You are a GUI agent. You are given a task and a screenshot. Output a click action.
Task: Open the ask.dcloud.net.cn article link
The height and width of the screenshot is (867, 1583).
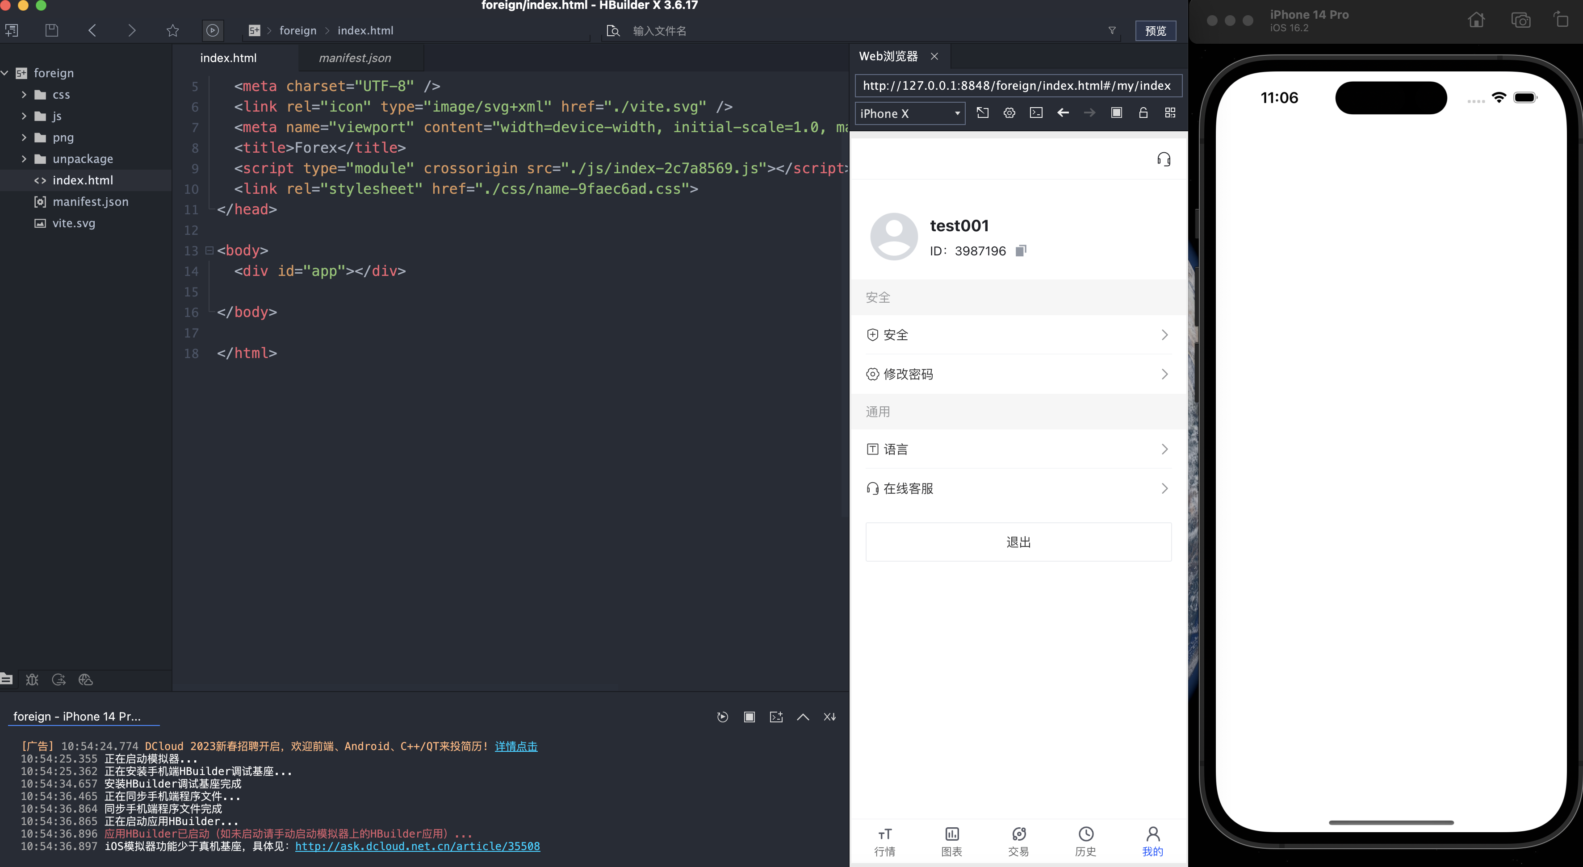pyautogui.click(x=417, y=846)
